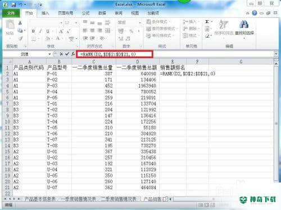
Task: Click the Save icon in quick access toolbar
Action: (13, 4)
